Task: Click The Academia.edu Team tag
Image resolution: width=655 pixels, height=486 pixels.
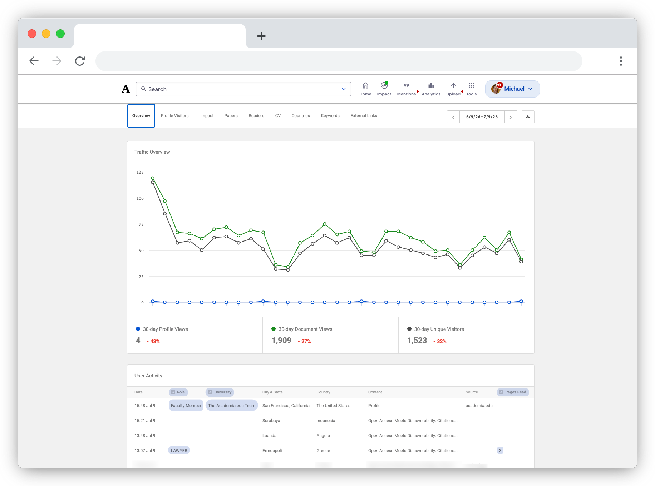Action: click(232, 406)
